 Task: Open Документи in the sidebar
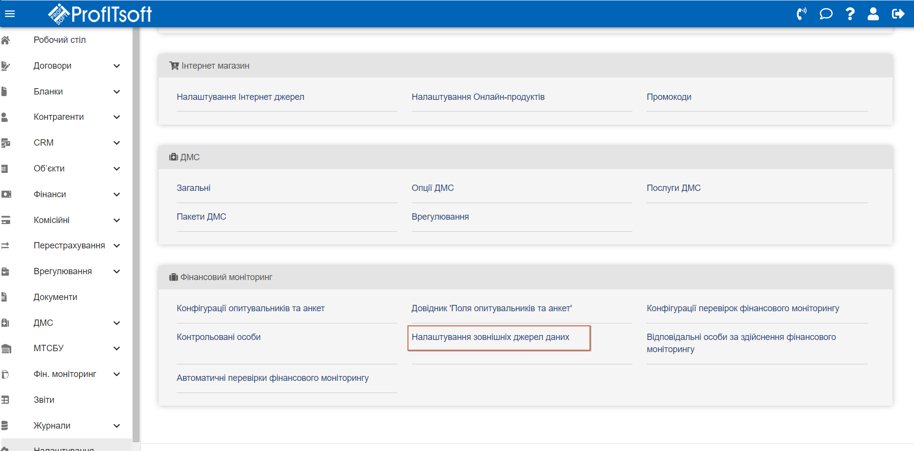click(55, 297)
